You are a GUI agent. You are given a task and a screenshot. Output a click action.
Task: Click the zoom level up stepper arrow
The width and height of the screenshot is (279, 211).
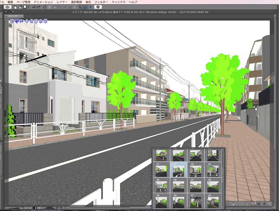pyautogui.click(x=30, y=208)
